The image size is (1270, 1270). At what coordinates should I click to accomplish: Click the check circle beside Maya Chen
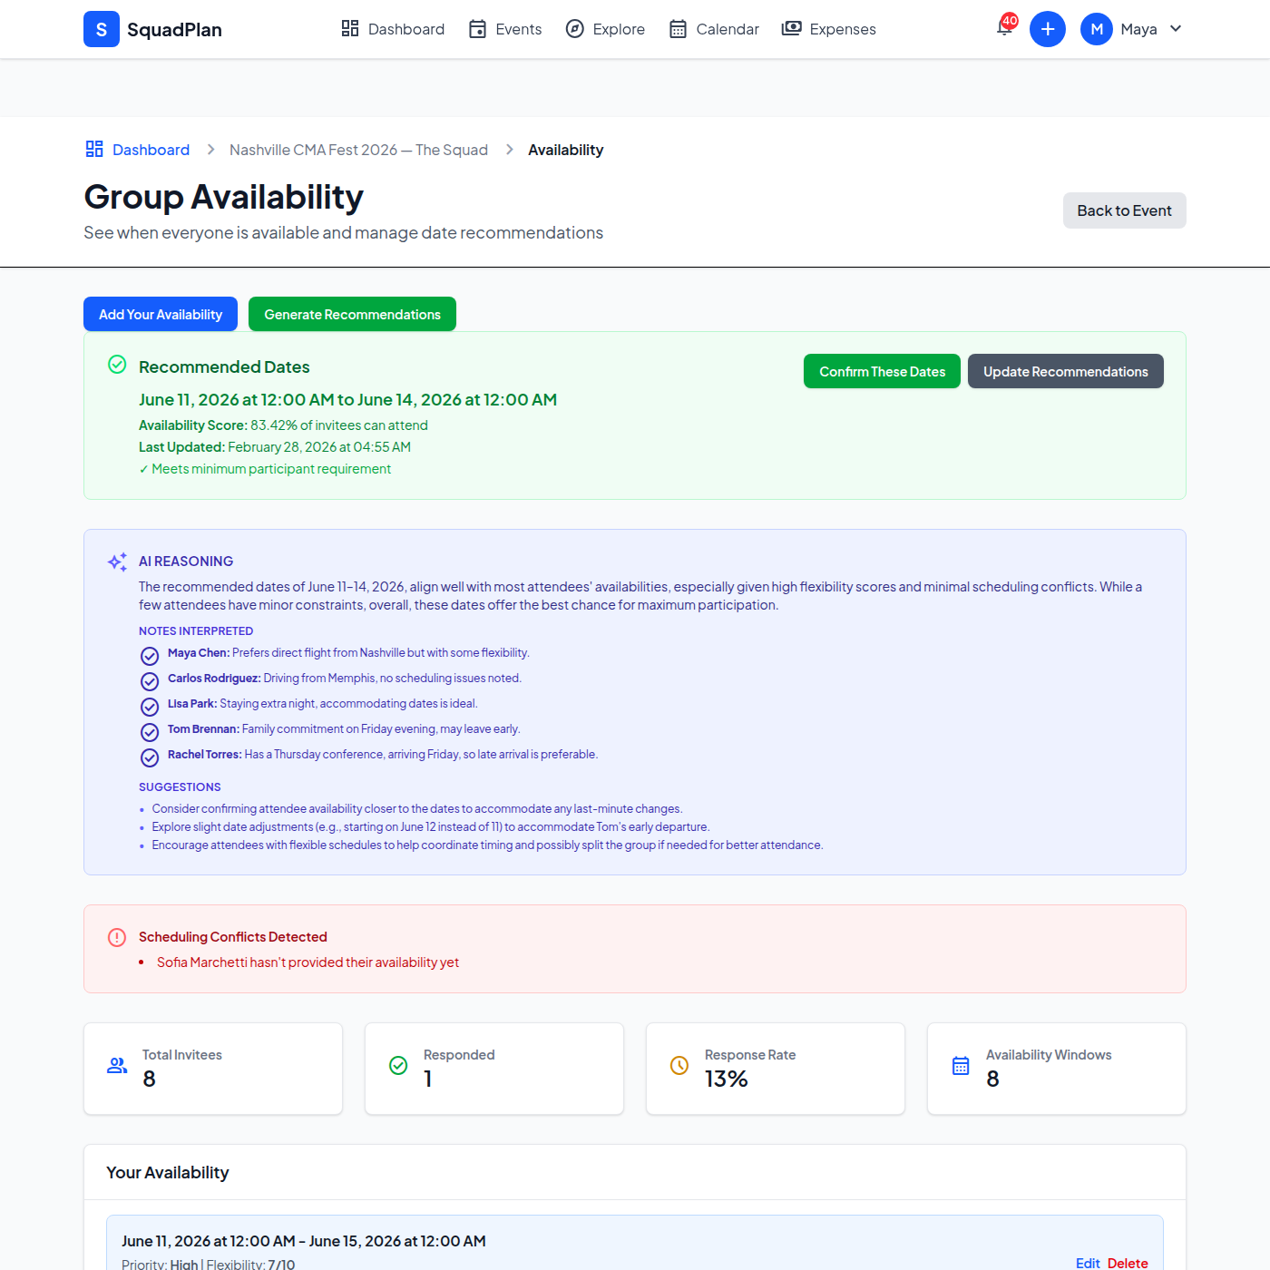click(x=150, y=656)
